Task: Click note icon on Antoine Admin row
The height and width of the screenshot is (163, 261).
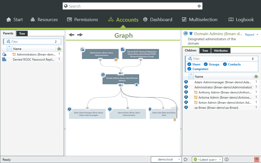Action: (196, 98)
